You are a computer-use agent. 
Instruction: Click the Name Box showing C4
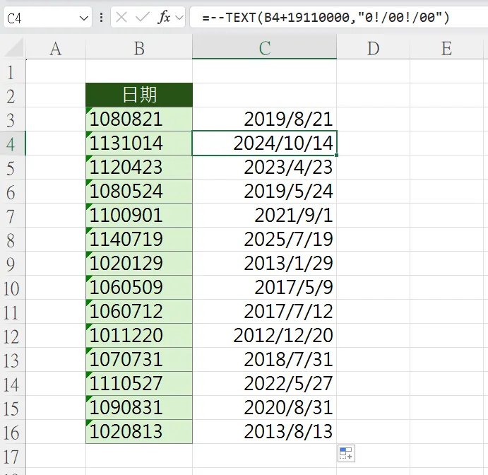pos(47,18)
